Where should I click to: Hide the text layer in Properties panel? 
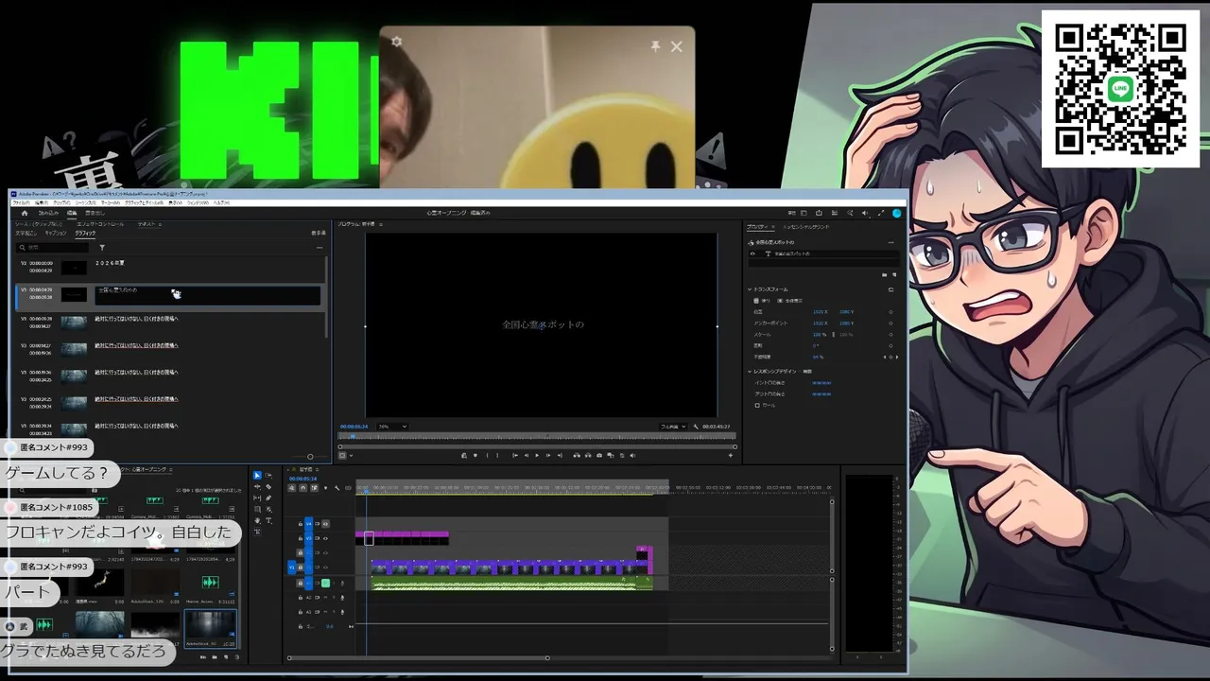(752, 253)
